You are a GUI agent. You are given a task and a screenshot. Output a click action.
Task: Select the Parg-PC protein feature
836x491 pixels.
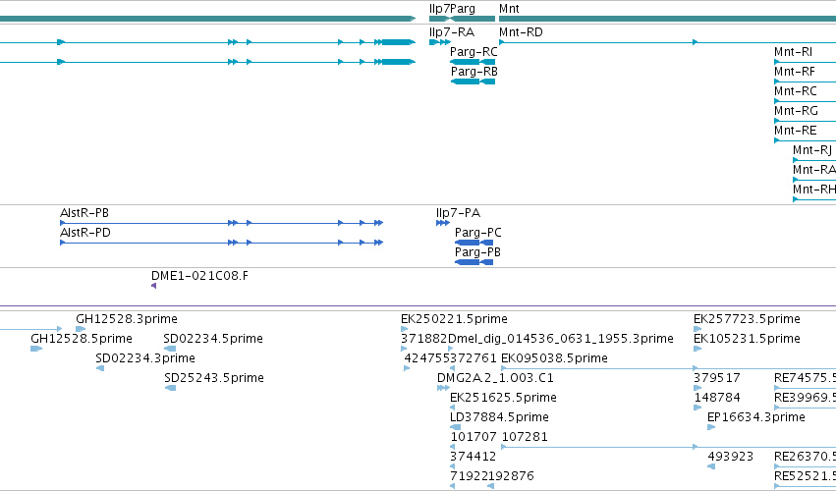tap(474, 243)
